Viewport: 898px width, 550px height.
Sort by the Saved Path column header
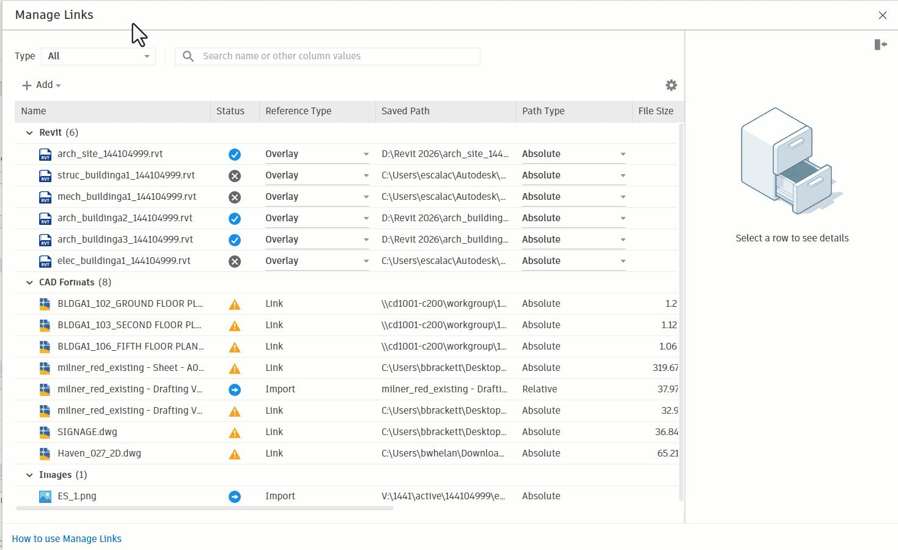click(405, 111)
